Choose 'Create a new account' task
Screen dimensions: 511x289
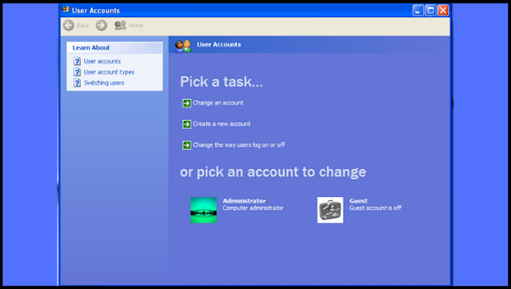click(x=222, y=123)
